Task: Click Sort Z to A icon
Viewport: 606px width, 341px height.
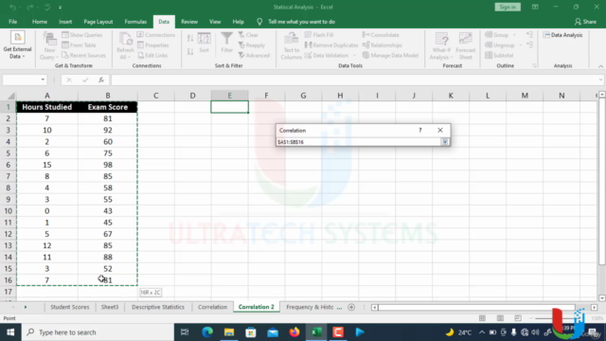Action: tap(190, 51)
